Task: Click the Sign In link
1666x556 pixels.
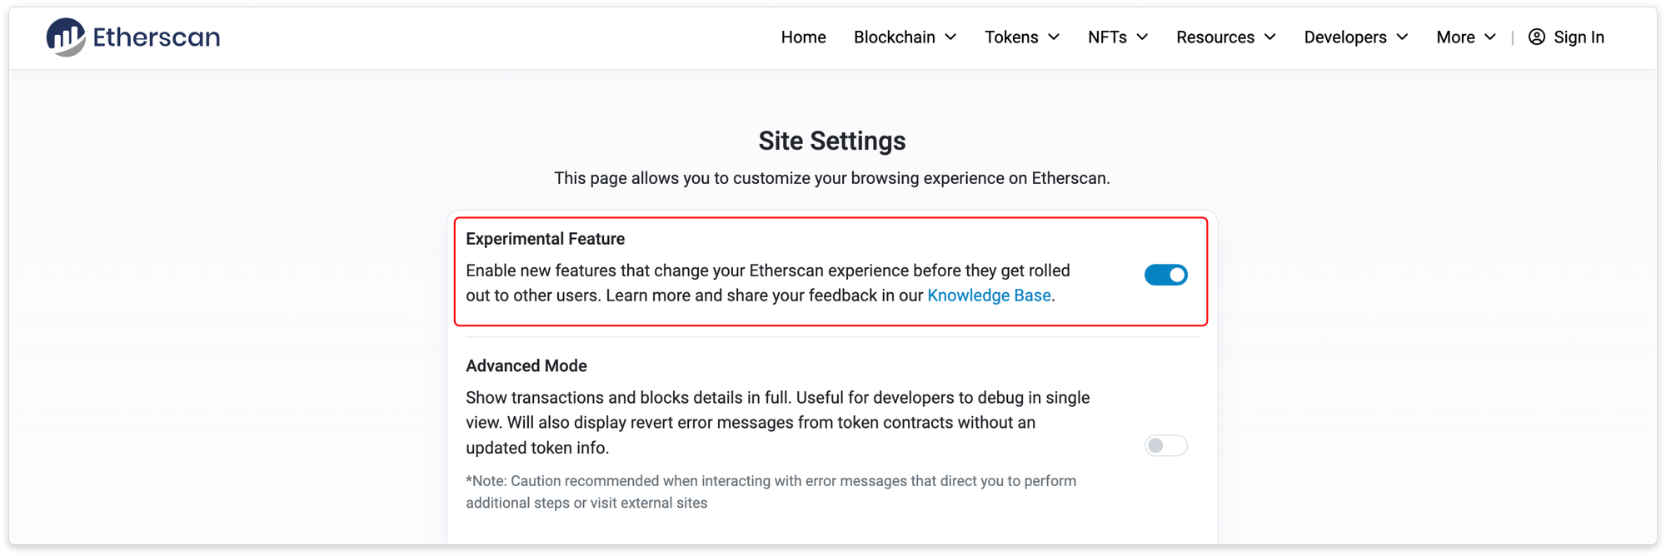Action: coord(1579,37)
